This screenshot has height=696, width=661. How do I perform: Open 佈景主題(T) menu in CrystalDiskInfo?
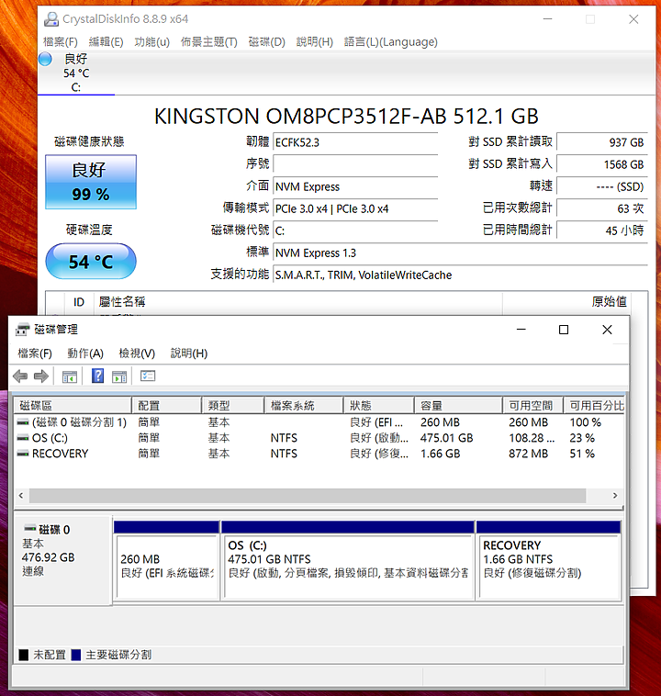tap(208, 41)
